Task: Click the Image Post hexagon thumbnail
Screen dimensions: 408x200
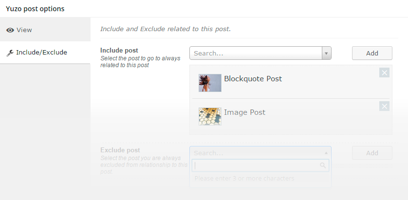Action: point(210,116)
